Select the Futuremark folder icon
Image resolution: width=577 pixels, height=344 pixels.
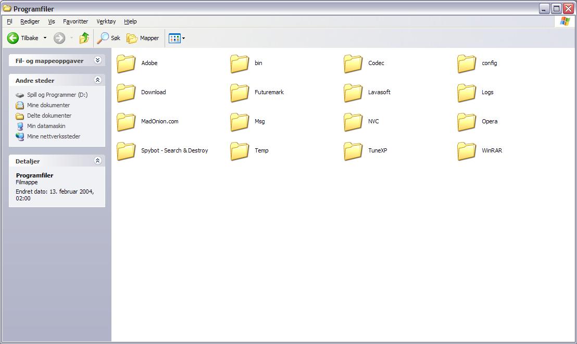240,93
